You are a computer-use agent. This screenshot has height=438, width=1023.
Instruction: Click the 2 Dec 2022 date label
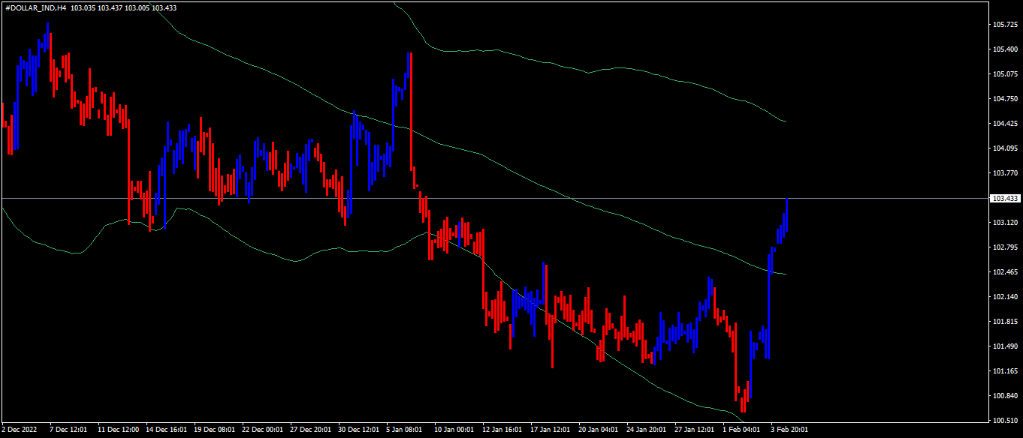click(x=19, y=430)
